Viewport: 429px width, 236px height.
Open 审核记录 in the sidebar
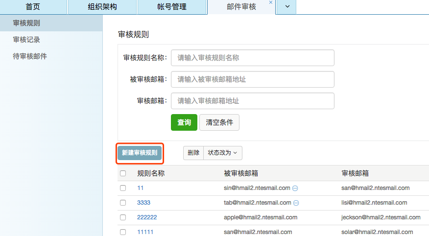26,40
